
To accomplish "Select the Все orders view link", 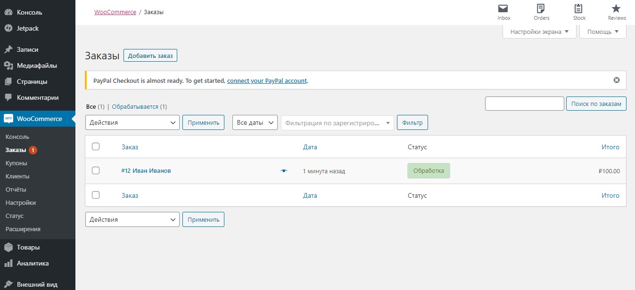I will pos(91,107).
